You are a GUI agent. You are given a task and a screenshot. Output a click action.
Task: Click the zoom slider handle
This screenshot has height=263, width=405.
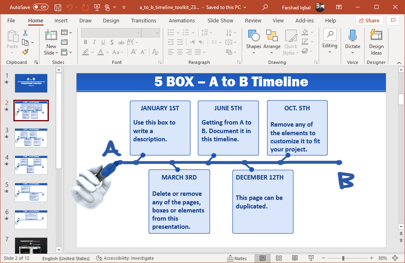coord(343,258)
